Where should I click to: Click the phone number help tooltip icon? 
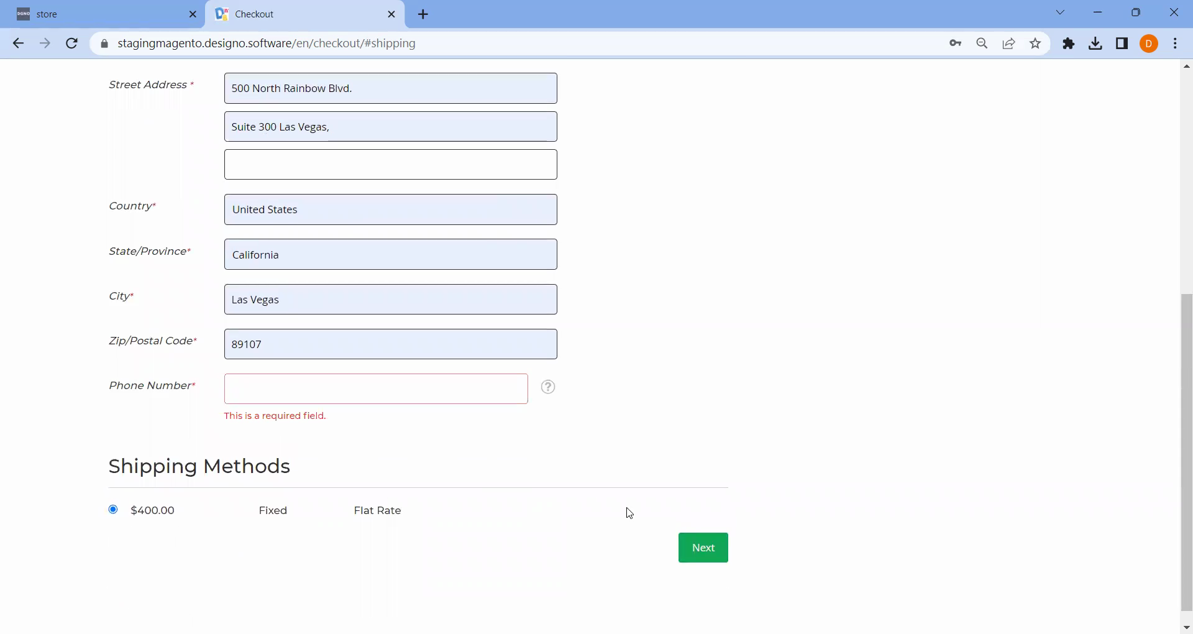[x=547, y=387]
